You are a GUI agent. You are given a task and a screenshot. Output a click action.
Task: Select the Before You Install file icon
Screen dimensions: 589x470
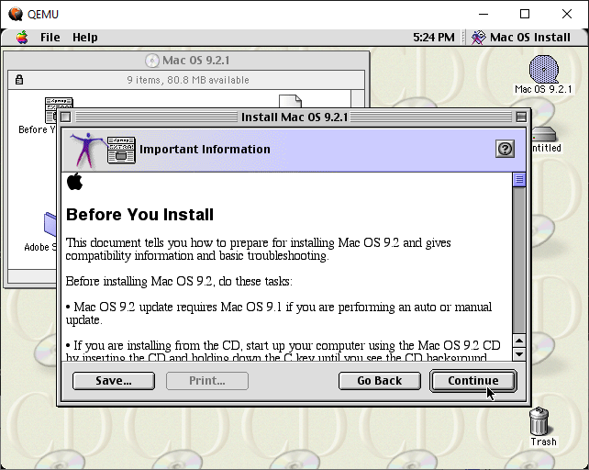click(x=57, y=108)
